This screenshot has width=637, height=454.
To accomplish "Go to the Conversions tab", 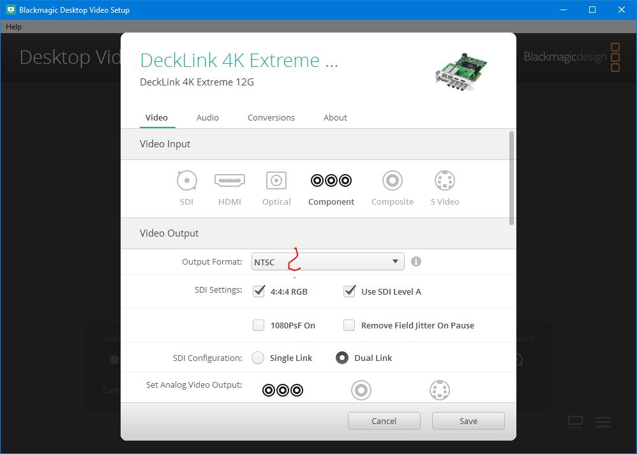I will click(x=271, y=118).
